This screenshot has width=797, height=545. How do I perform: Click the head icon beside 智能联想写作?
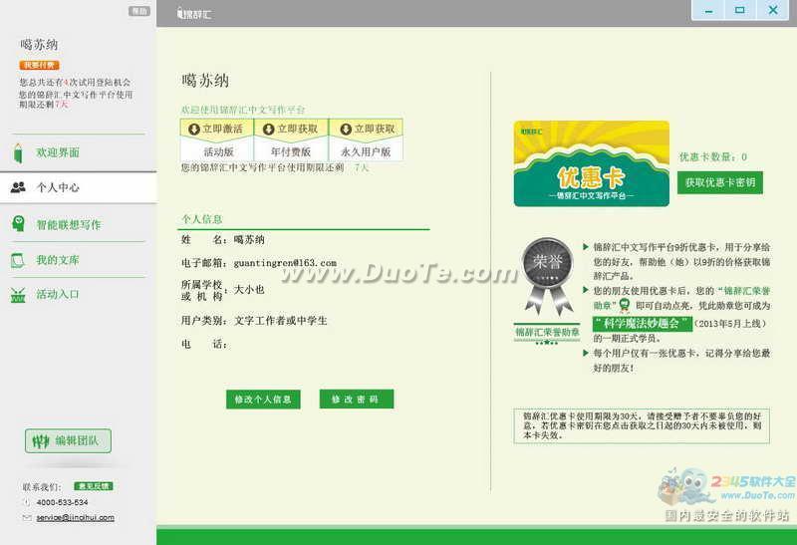(18, 224)
